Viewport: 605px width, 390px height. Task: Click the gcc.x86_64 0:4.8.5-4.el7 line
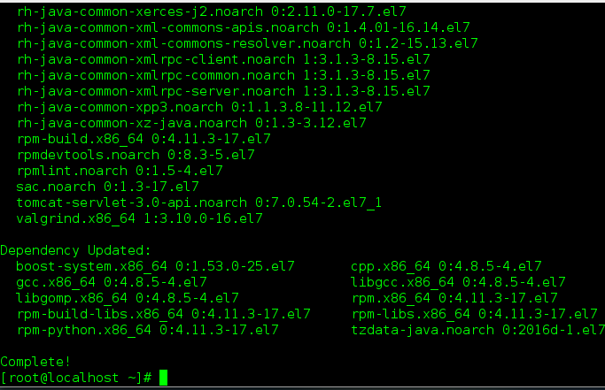(x=112, y=282)
